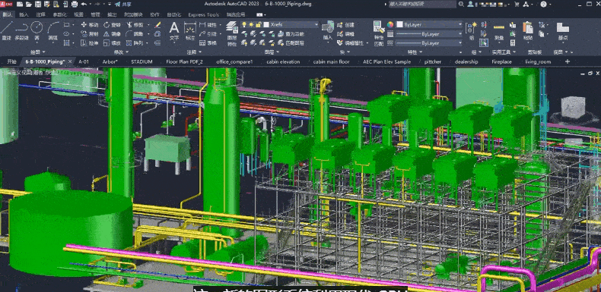Click the Move (移动) tool
Viewport: 601px width, 292px height.
[x=90, y=25]
